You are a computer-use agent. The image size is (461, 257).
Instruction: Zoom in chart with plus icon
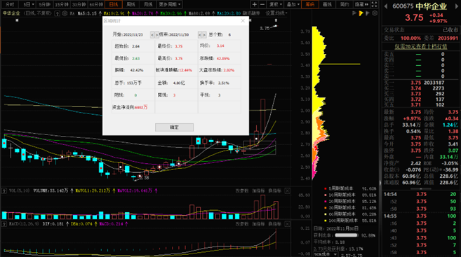tap(255, 4)
